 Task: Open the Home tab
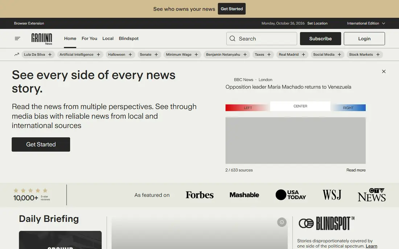tap(70, 39)
